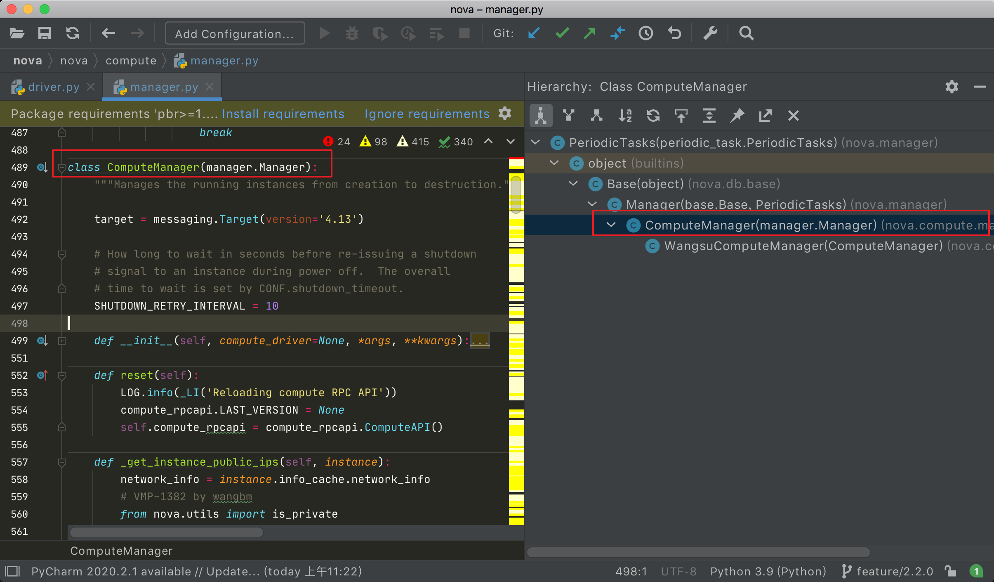The width and height of the screenshot is (994, 582).
Task: Click the Search Everywhere magnifier icon
Action: 746,33
